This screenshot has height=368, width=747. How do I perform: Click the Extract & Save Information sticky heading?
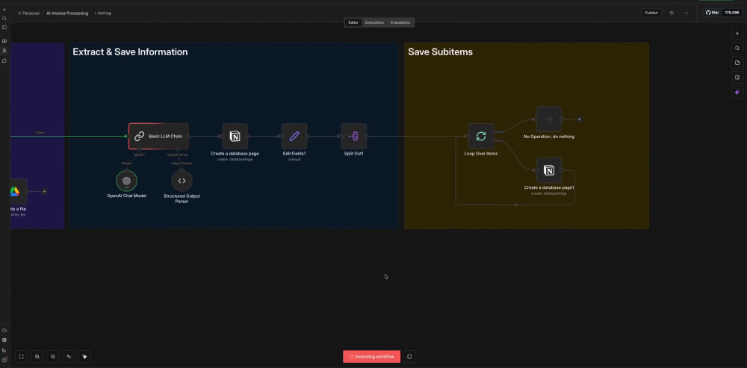(x=130, y=52)
